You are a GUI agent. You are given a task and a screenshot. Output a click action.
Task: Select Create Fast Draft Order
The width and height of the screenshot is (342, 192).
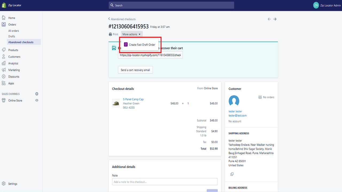[140, 45]
